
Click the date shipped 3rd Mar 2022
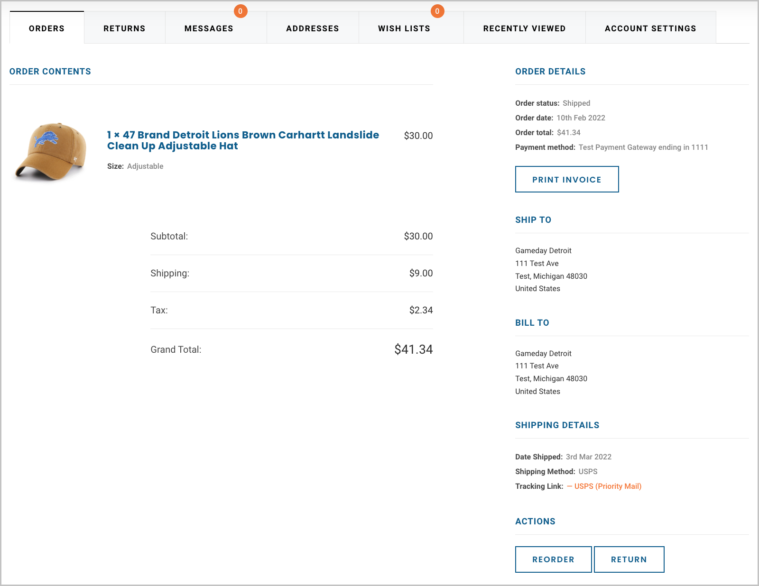(589, 457)
